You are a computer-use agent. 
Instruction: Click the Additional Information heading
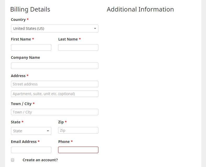click(x=140, y=9)
